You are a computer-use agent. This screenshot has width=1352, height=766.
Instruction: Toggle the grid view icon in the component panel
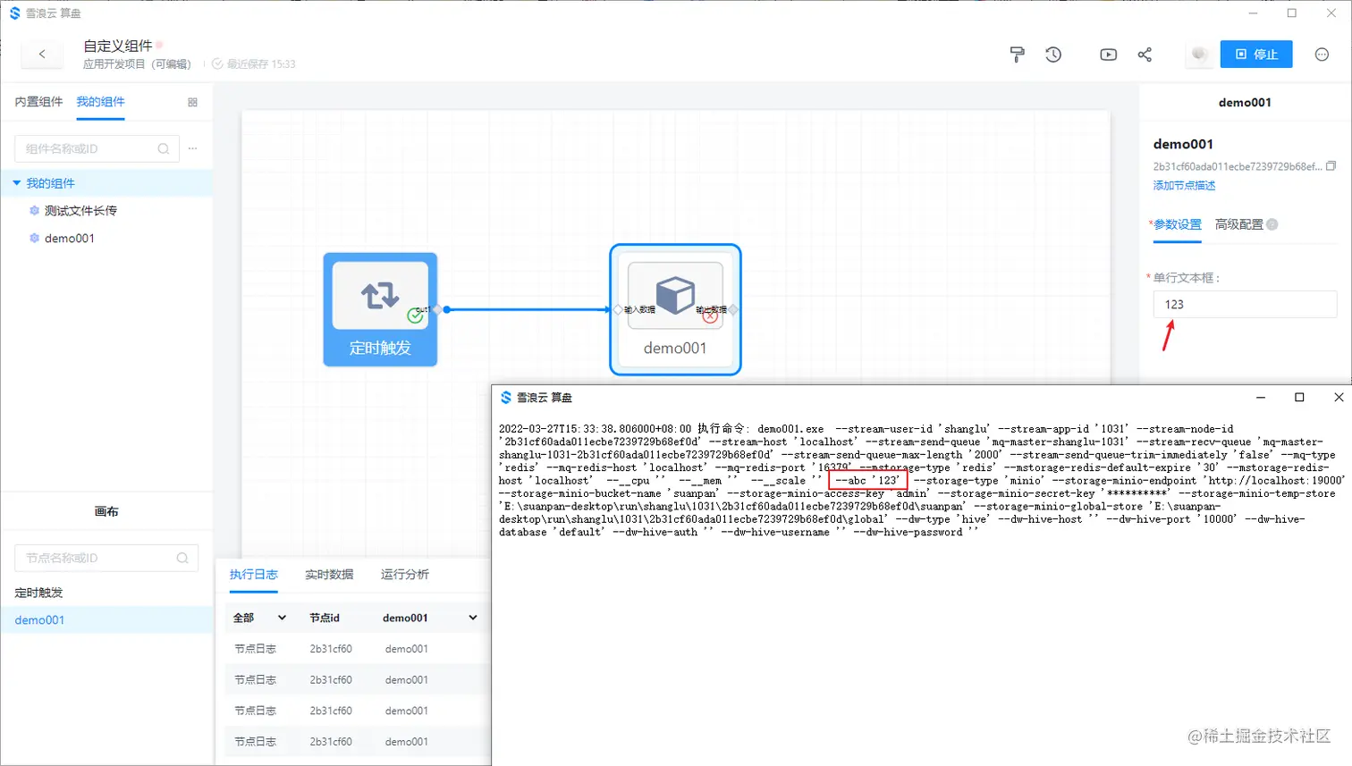[x=192, y=103]
